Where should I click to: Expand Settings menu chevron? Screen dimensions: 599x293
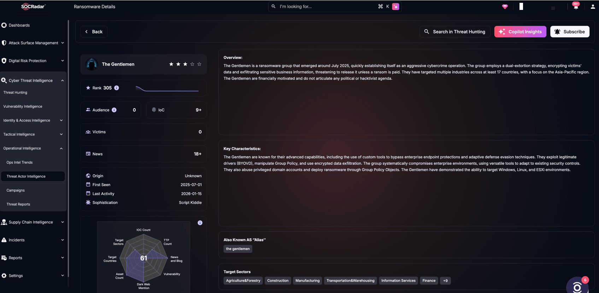tap(63, 276)
